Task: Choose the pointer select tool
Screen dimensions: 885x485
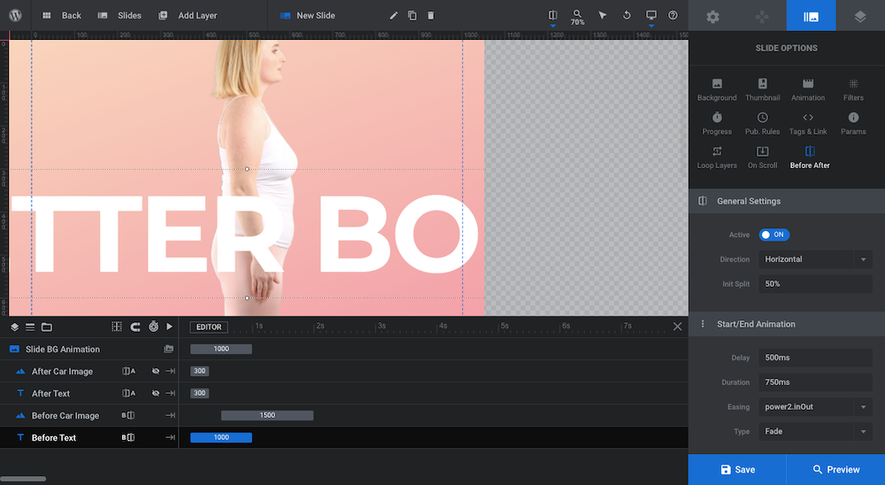Action: point(602,15)
